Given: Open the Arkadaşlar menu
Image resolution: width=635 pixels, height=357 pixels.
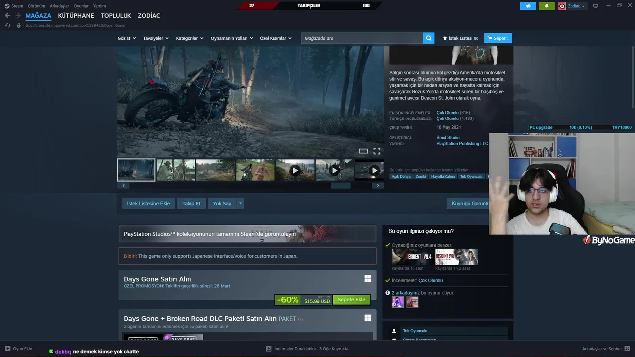Looking at the screenshot, I should (x=60, y=6).
